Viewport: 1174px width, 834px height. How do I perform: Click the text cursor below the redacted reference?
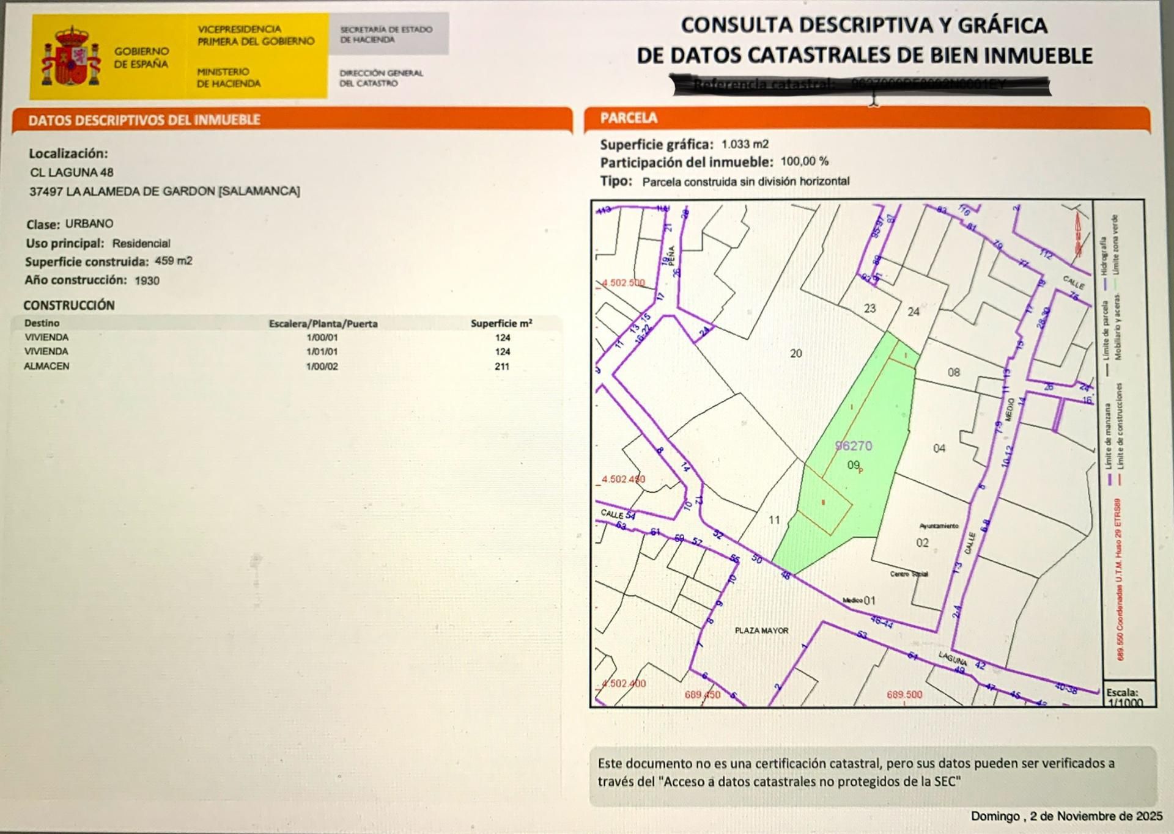[x=874, y=99]
